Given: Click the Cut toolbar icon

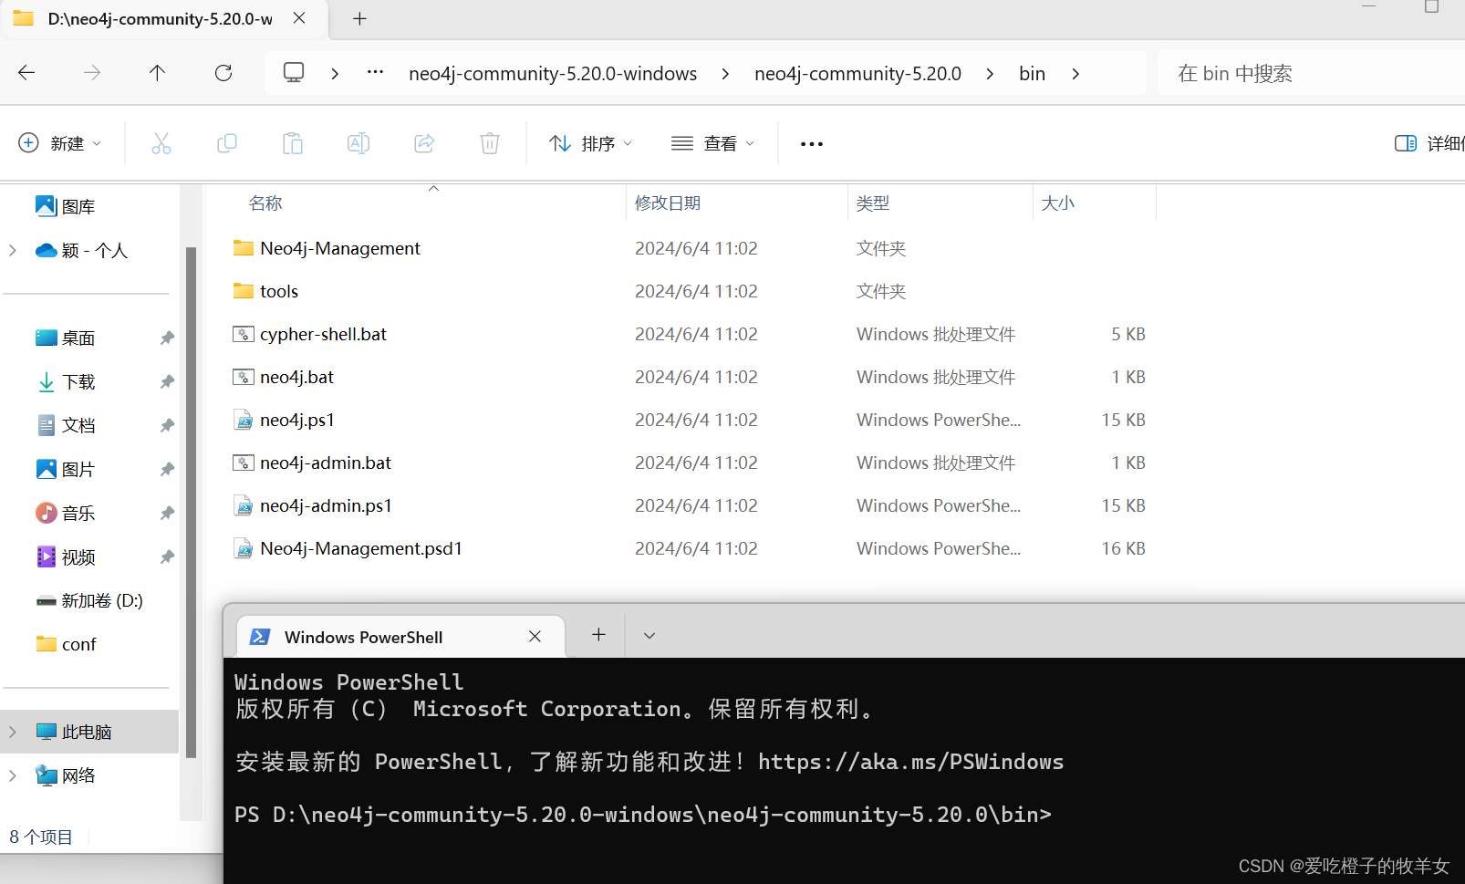Looking at the screenshot, I should (x=161, y=143).
